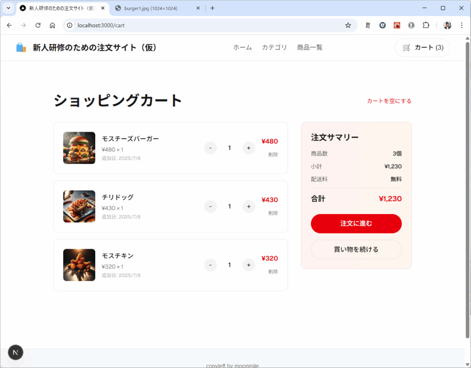Open the browser Extensions puzzle icon
471x368 pixels.
pyautogui.click(x=426, y=25)
